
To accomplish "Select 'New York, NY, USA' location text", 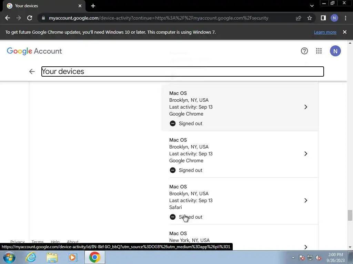I will coord(189,240).
